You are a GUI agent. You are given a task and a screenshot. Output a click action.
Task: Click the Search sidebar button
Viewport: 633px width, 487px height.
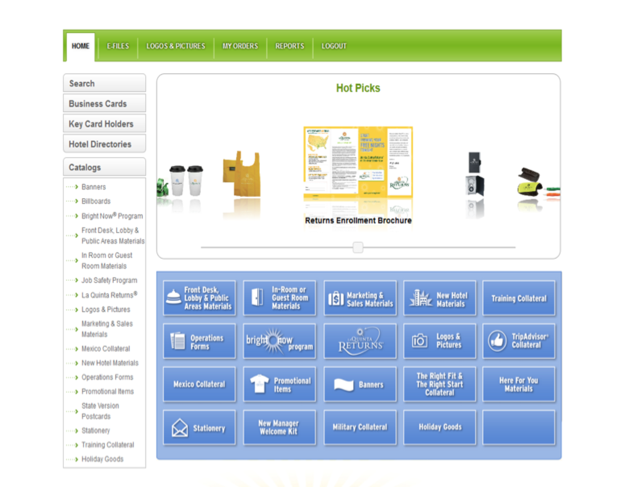104,83
